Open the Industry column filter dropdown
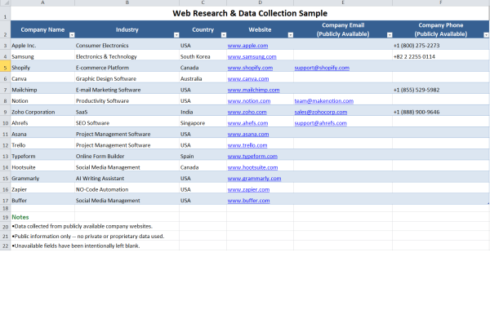The width and height of the screenshot is (490, 310). coord(176,35)
